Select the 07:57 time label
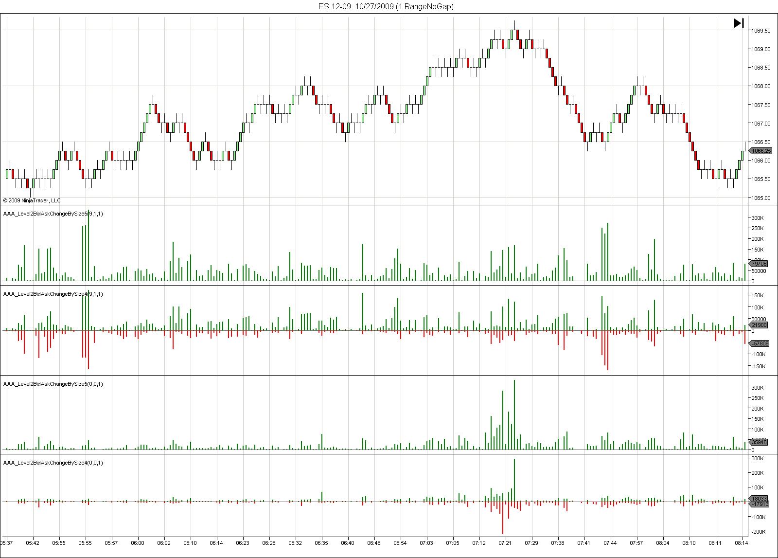 click(x=637, y=543)
